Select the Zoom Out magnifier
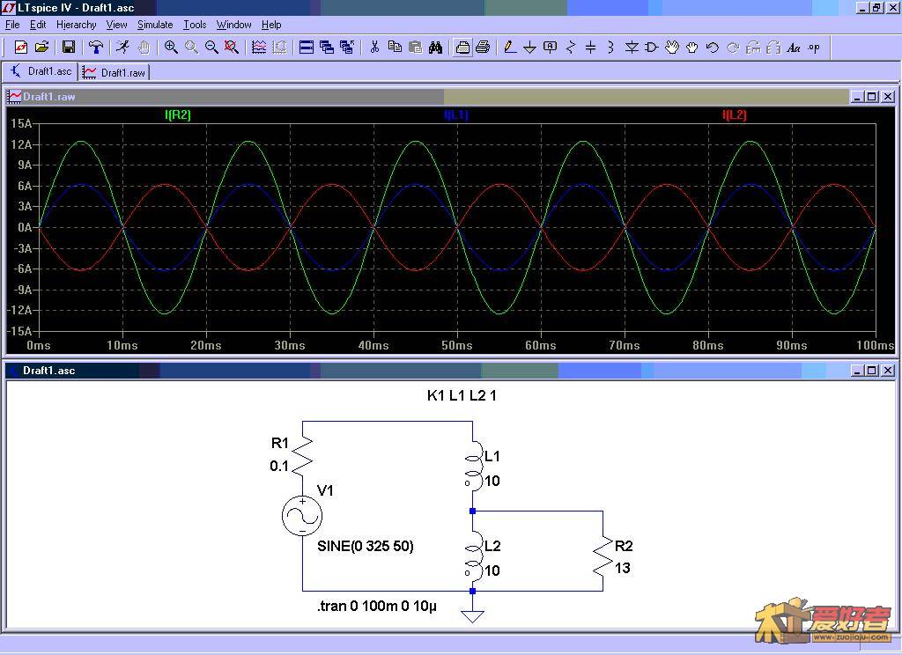902x655 pixels. click(211, 48)
